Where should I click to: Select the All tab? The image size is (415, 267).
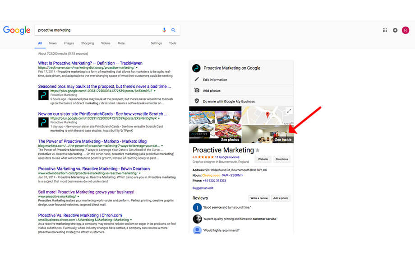[x=40, y=43]
